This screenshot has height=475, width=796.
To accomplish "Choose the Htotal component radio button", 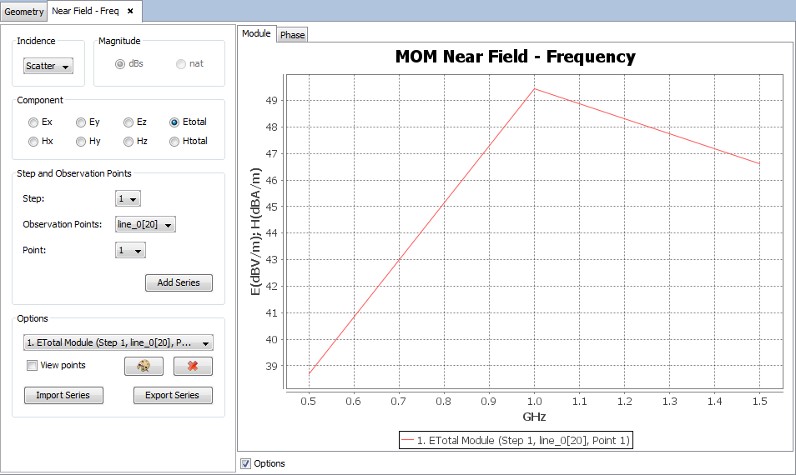I will [174, 142].
